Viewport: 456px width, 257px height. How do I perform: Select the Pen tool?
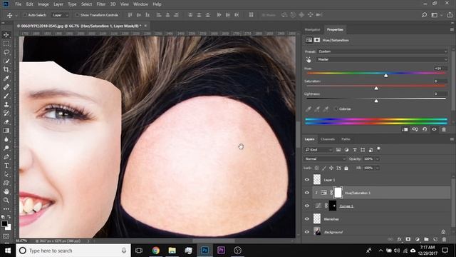(x=6, y=157)
